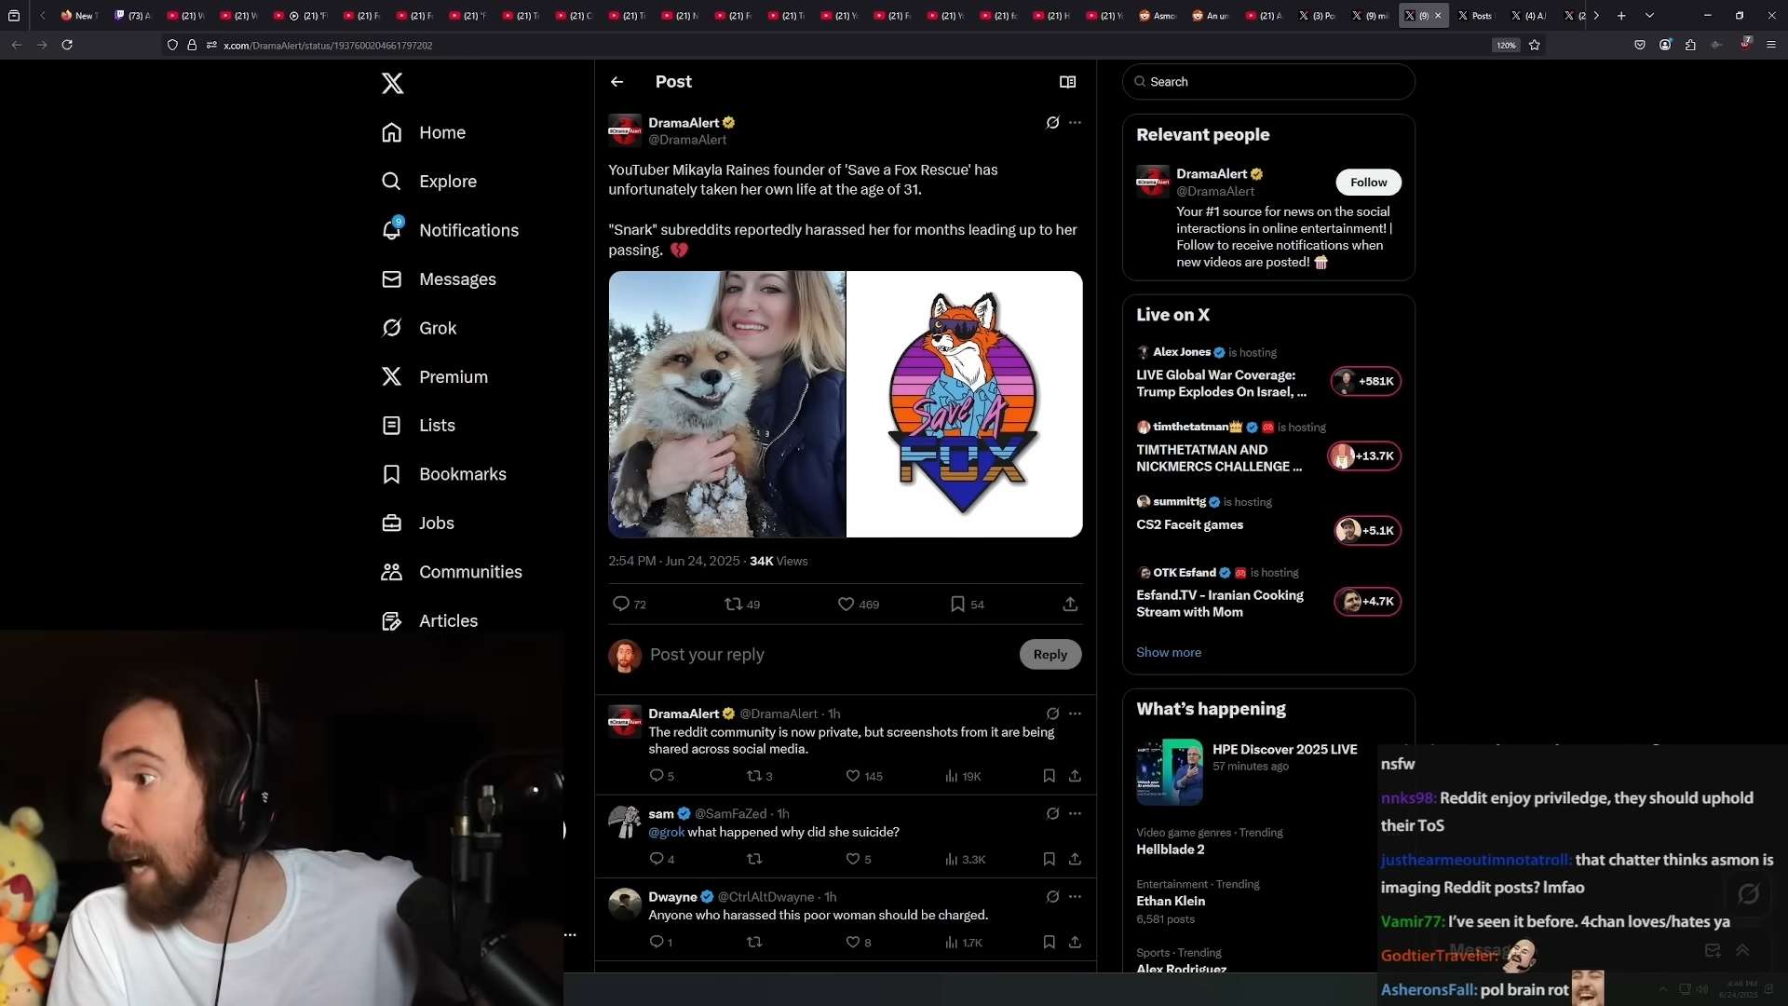Open the list all tabs dropdown

(1649, 16)
